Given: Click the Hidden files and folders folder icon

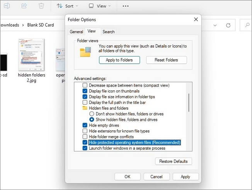Looking at the screenshot, I should [85, 108].
